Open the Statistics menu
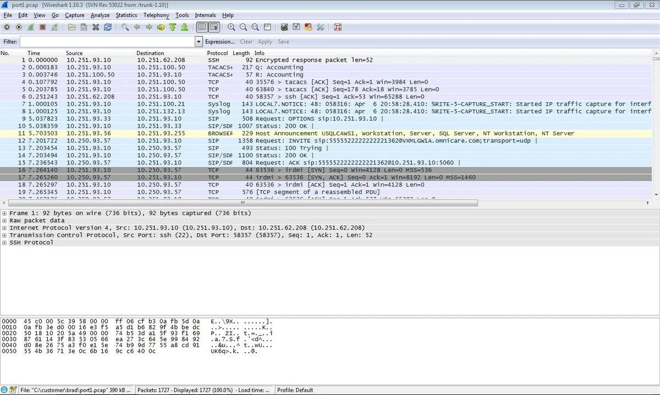The width and height of the screenshot is (660, 395). point(126,15)
